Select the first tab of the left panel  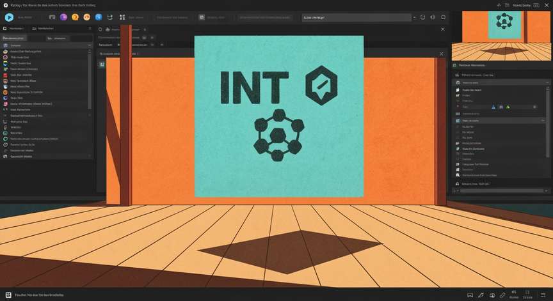tap(14, 28)
